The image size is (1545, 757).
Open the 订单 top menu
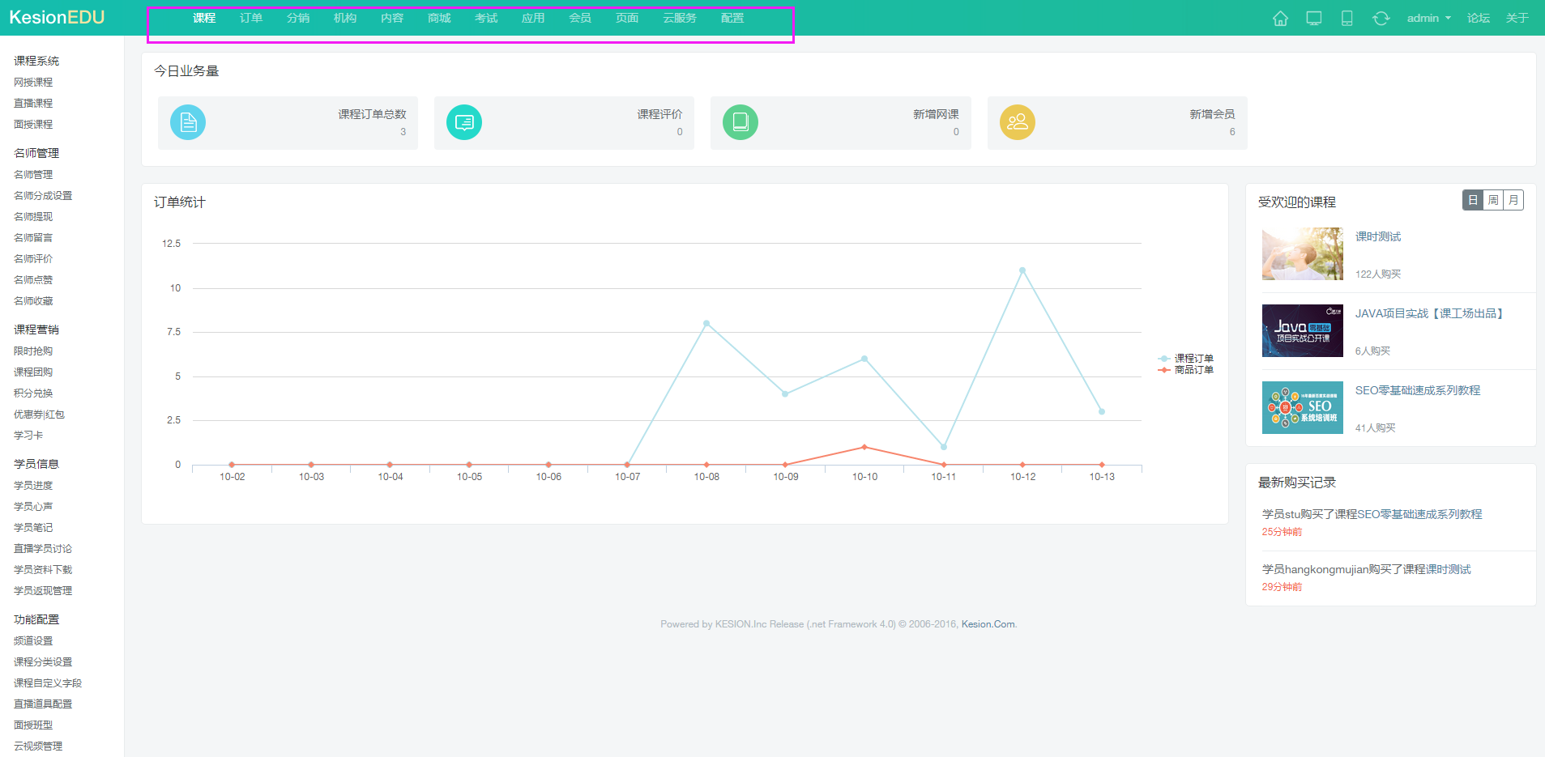pos(251,18)
